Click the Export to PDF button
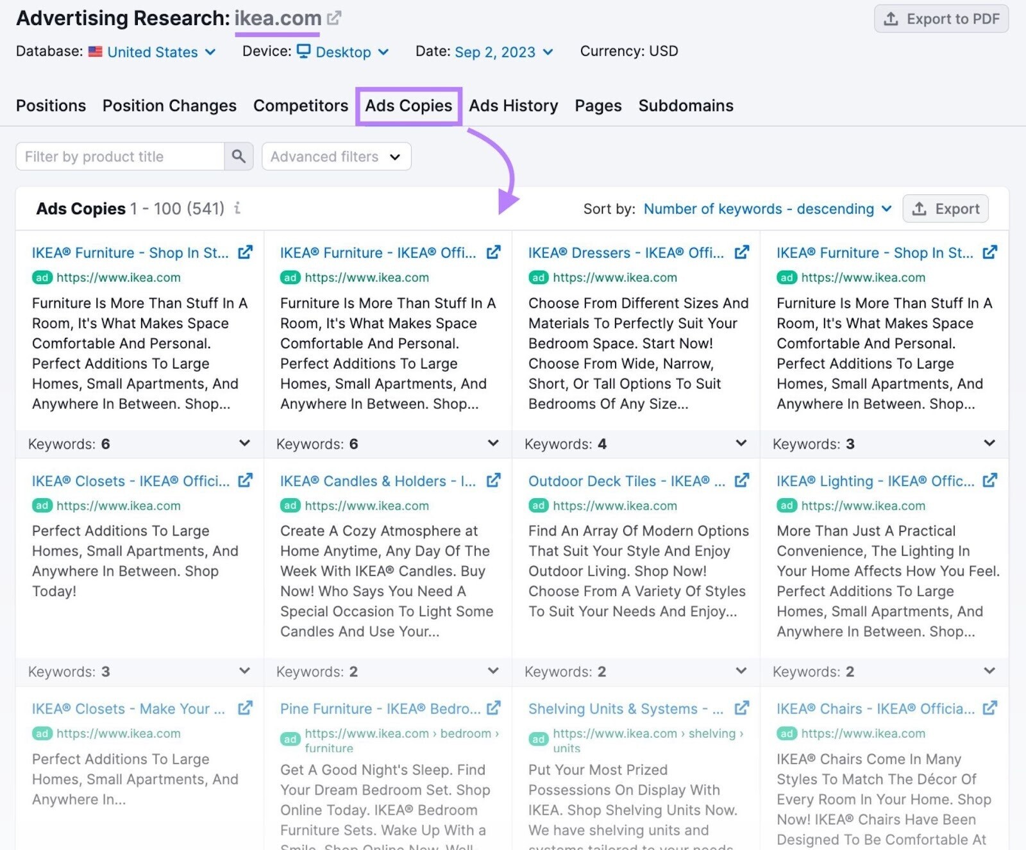1026x850 pixels. tap(941, 19)
